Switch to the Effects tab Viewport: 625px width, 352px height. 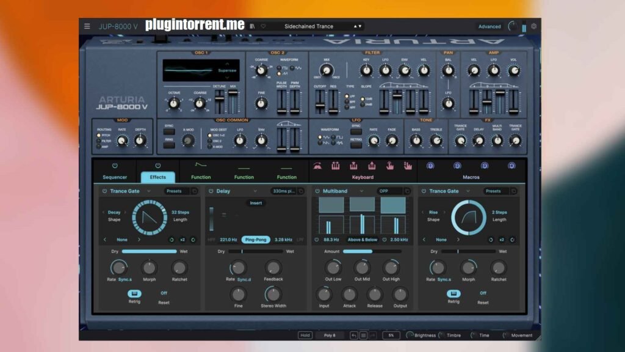click(x=158, y=177)
